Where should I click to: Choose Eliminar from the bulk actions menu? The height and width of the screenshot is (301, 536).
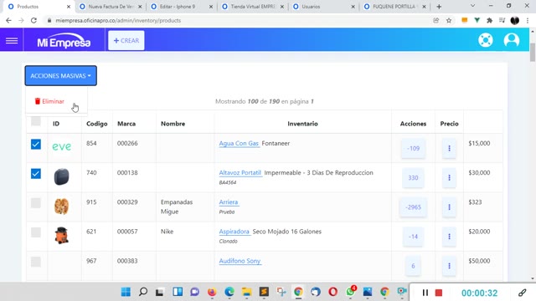point(49,101)
